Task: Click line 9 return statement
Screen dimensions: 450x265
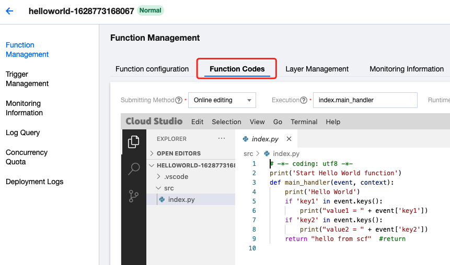Action: tap(345, 238)
